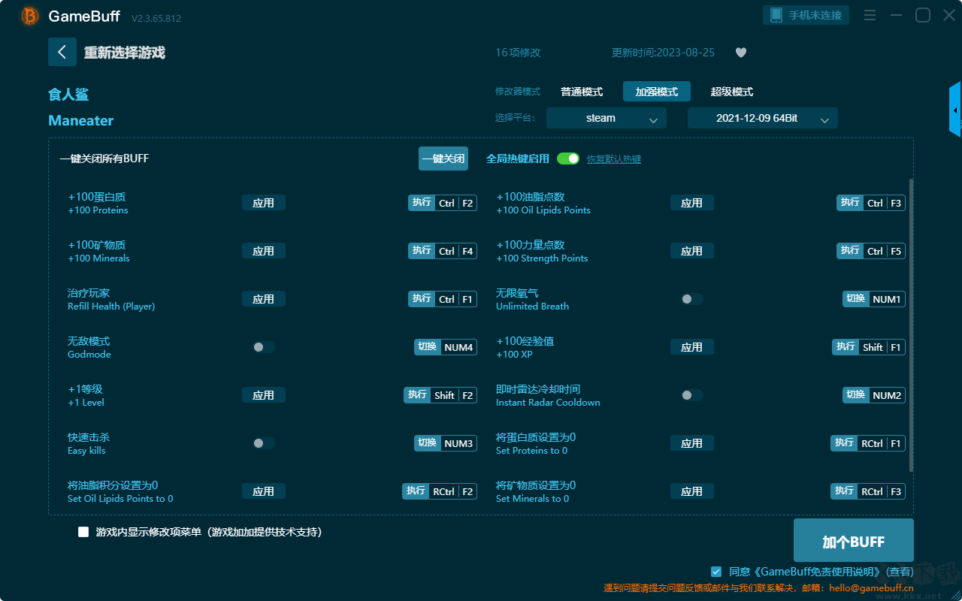Click the phone not connected button
Screen dimensions: 962x601
[806, 15]
